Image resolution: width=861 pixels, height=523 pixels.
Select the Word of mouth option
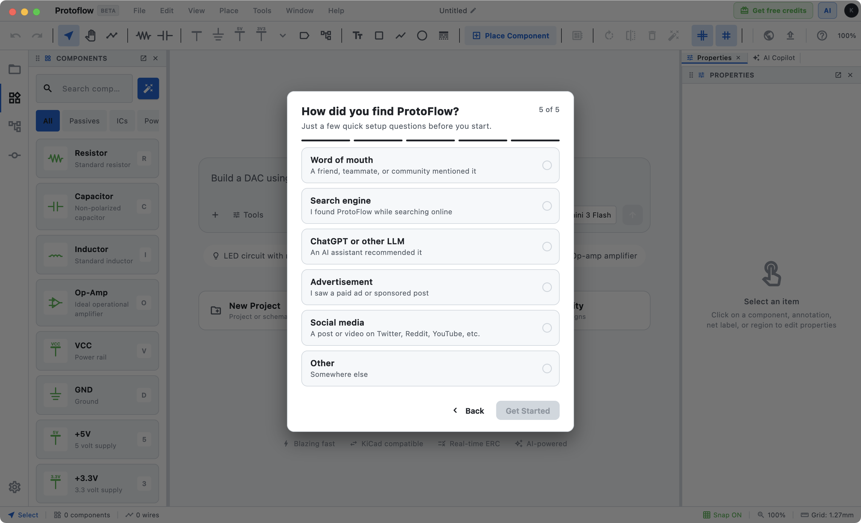click(x=430, y=165)
